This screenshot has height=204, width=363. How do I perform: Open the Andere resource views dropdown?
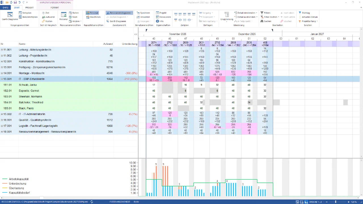pos(81,21)
